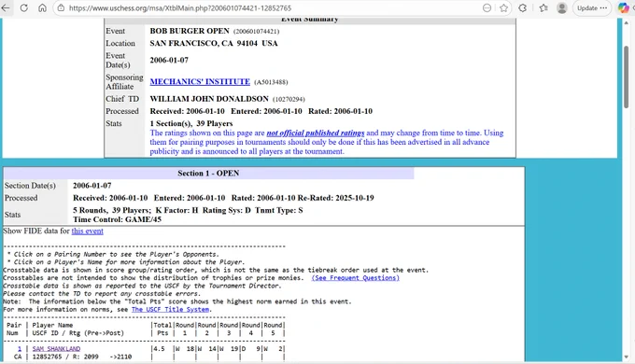Screen dimensions: 635x364
Task: Click the 4.5 total points cell
Action: (159, 349)
